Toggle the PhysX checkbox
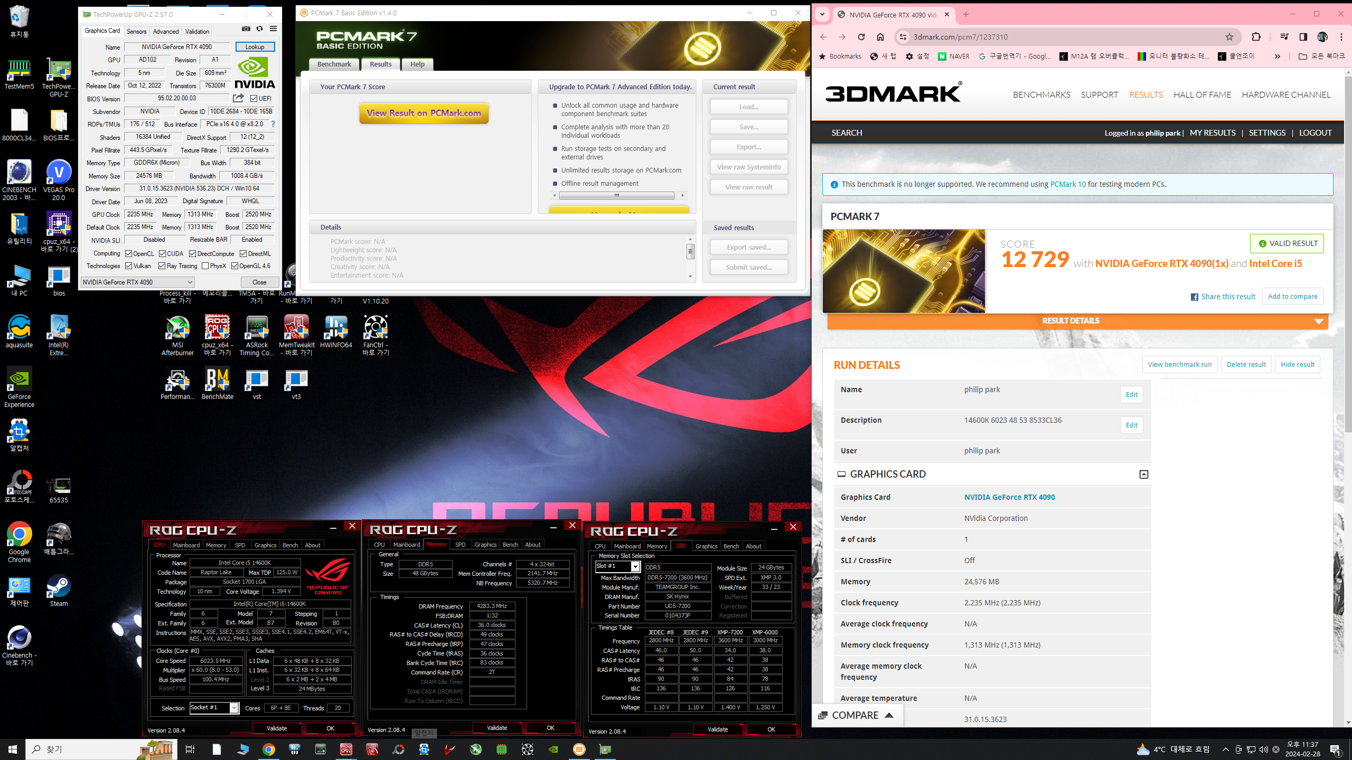This screenshot has height=760, width=1352. 205,266
